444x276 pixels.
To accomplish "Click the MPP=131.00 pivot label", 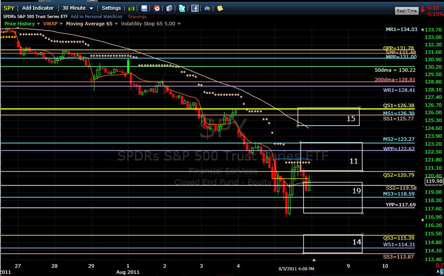I will pos(401,57).
